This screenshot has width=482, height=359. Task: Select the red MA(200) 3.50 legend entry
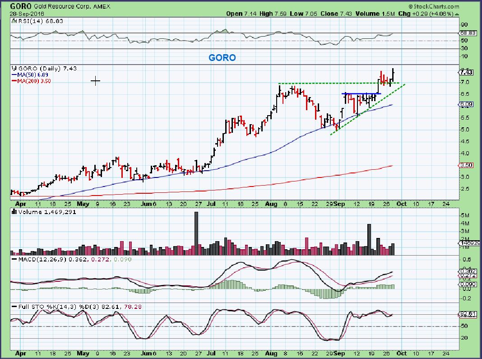coord(31,81)
